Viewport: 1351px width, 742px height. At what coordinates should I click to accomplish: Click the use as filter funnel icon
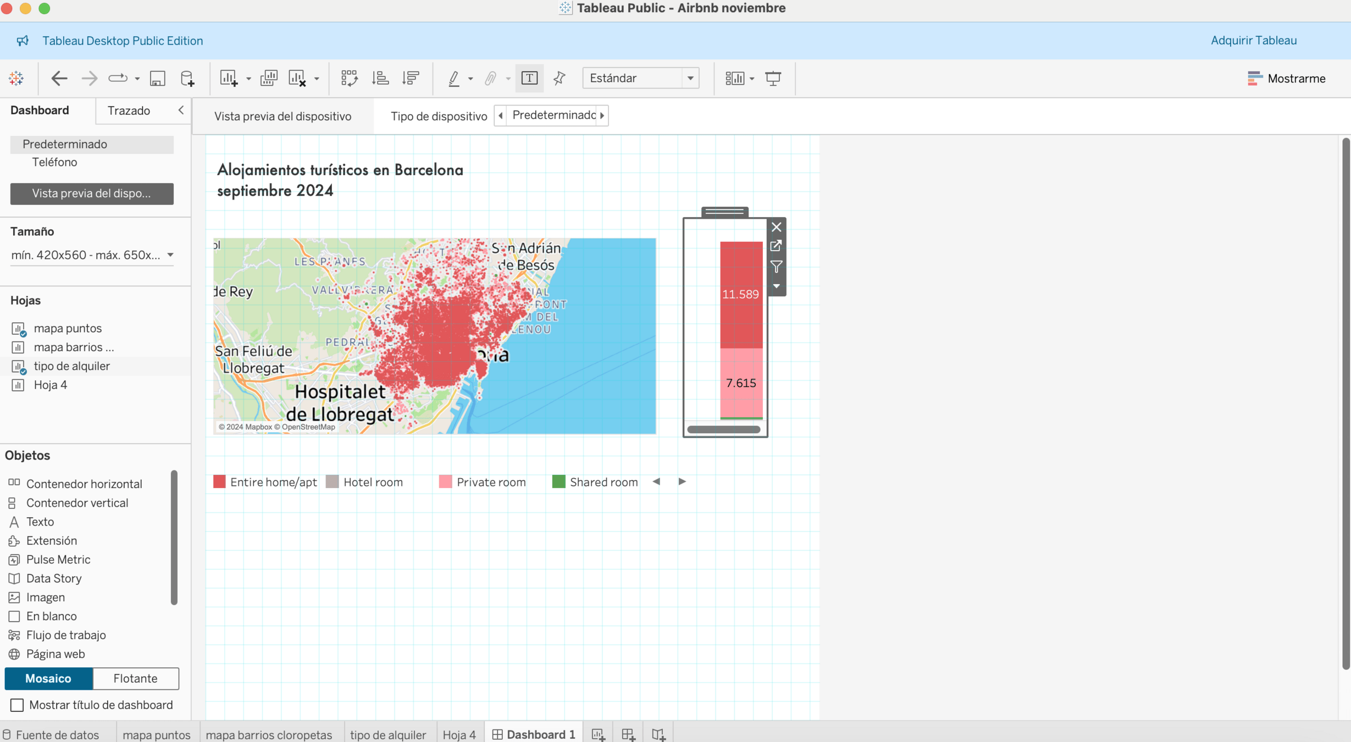pos(776,267)
